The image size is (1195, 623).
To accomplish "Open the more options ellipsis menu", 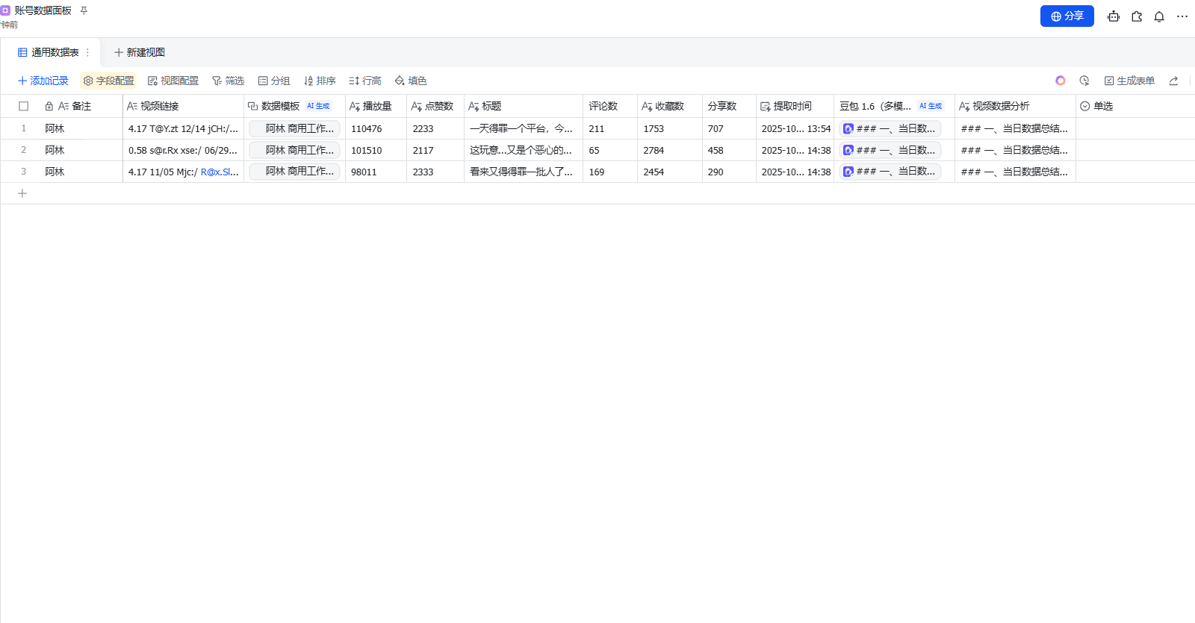I will point(1182,16).
